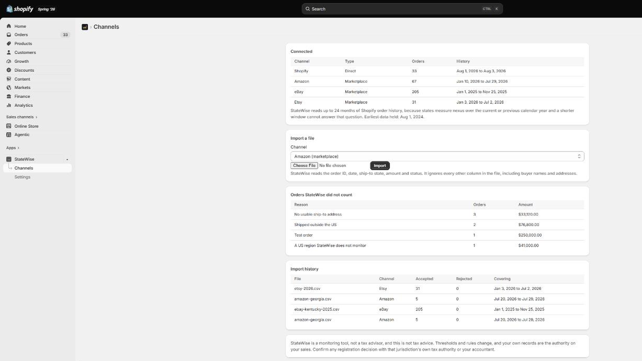Expand the Sales channels section
Viewport: 642px width, 361px height.
22,117
